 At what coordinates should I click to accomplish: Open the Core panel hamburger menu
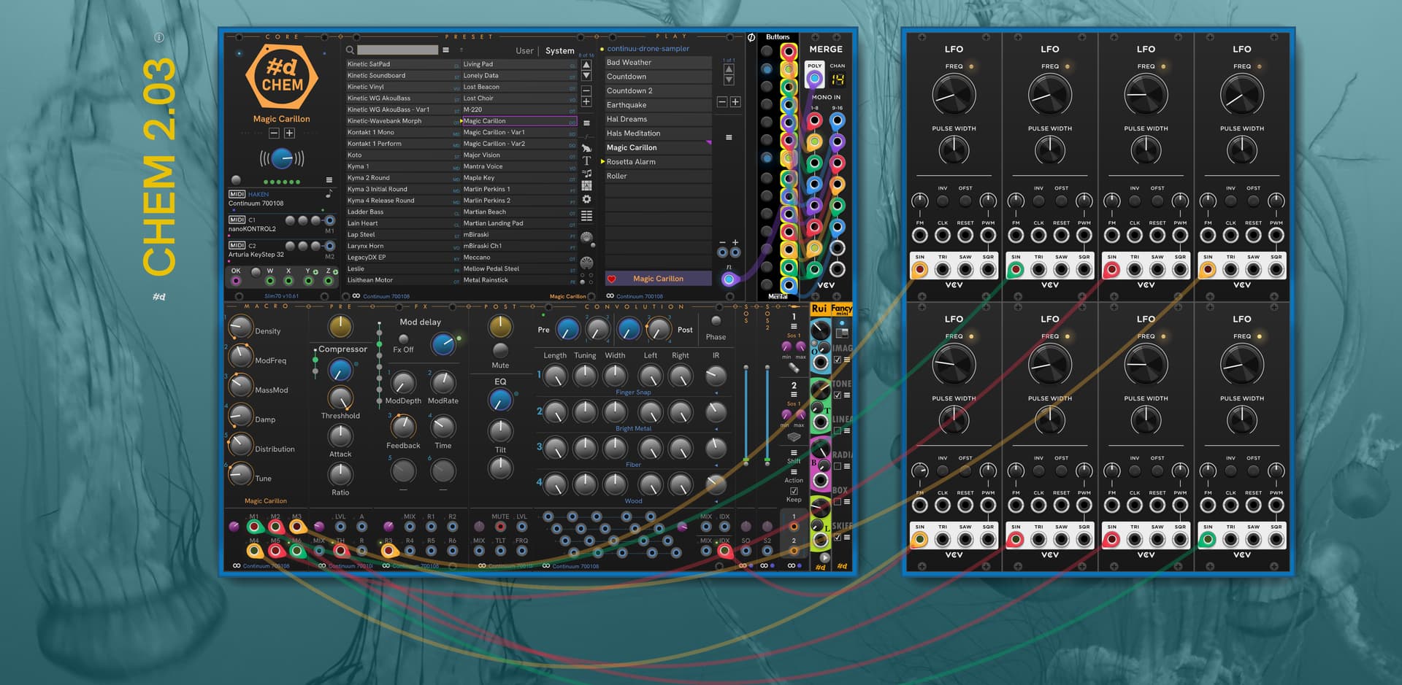click(x=329, y=180)
